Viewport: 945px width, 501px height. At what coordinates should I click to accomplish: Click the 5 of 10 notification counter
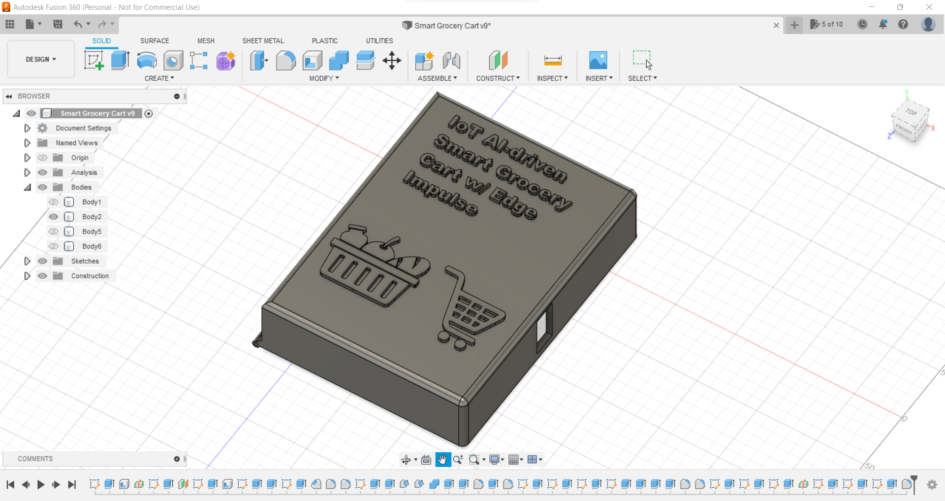[x=826, y=24]
